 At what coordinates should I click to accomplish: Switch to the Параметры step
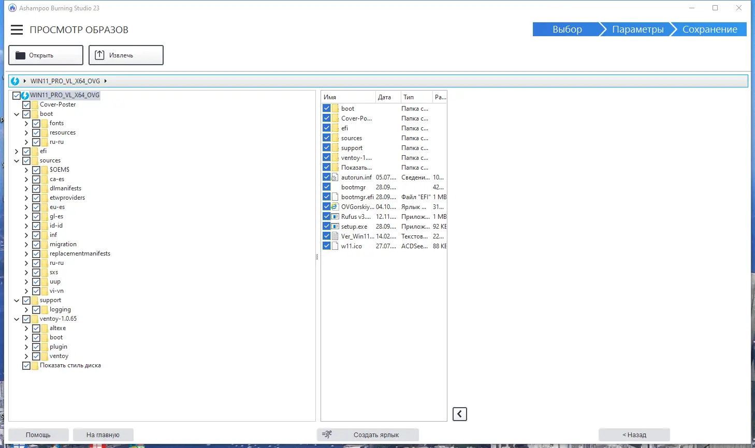pos(637,29)
